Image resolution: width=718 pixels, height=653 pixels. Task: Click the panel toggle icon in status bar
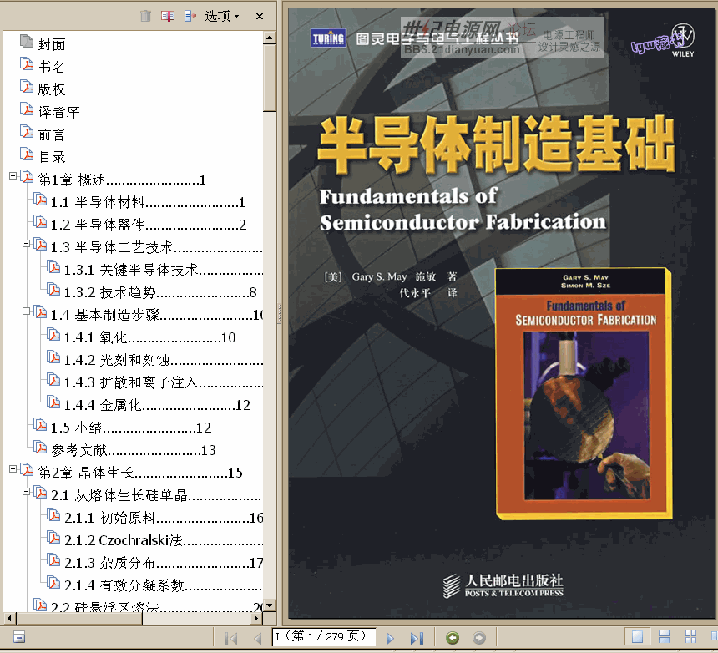tap(19, 637)
